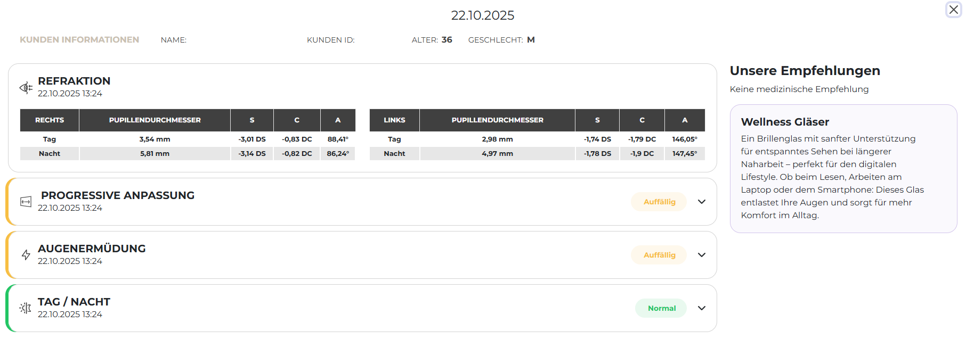The width and height of the screenshot is (966, 339).
Task: Click the Augenermüdung lightning icon
Action: [26, 255]
